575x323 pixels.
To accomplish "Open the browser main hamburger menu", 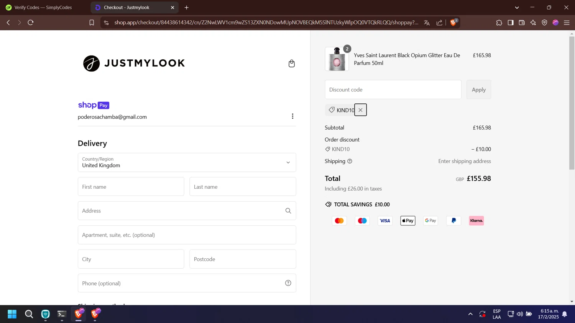I will 567,23.
